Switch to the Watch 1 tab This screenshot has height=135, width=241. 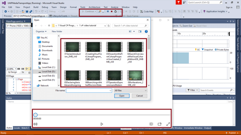tap(25, 128)
